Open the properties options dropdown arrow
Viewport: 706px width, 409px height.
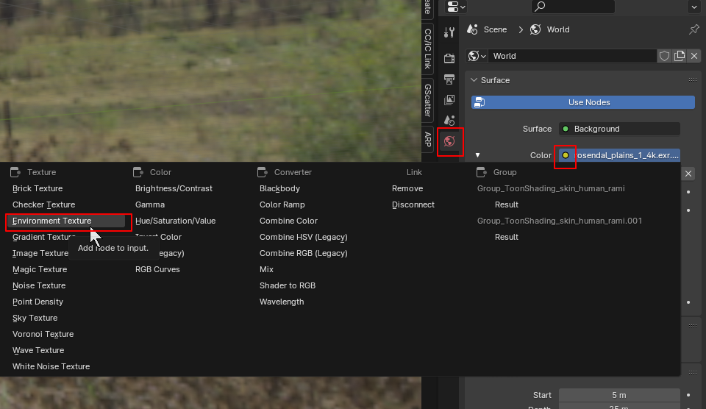[693, 7]
